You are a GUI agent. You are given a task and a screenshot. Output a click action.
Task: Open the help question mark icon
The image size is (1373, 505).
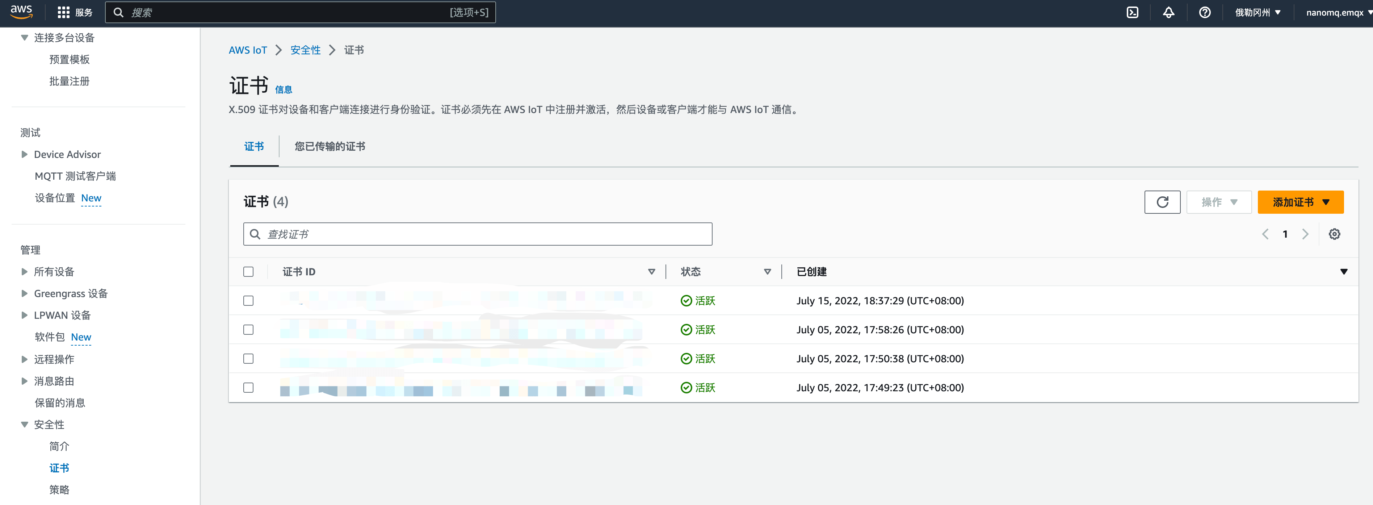pyautogui.click(x=1205, y=12)
